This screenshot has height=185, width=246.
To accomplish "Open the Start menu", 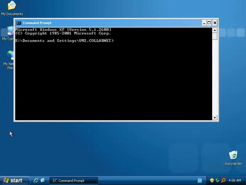I will pos(14,180).
